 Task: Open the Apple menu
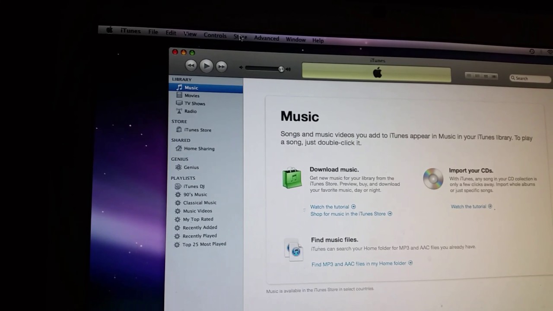coord(109,30)
